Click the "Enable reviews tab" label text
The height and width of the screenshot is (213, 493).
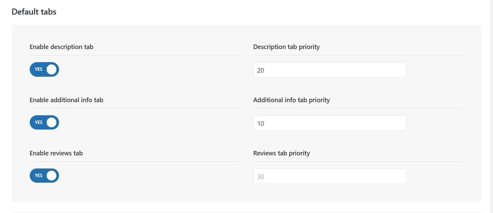pos(56,153)
